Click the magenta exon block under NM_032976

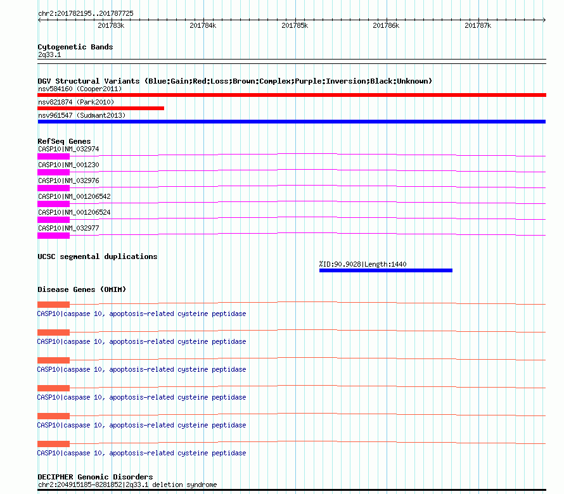[x=54, y=188]
